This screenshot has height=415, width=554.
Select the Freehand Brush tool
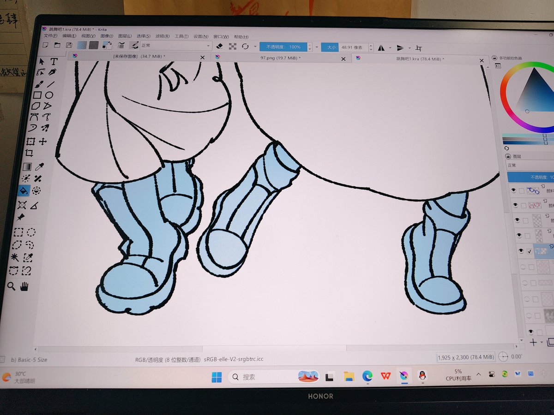pyautogui.click(x=40, y=84)
